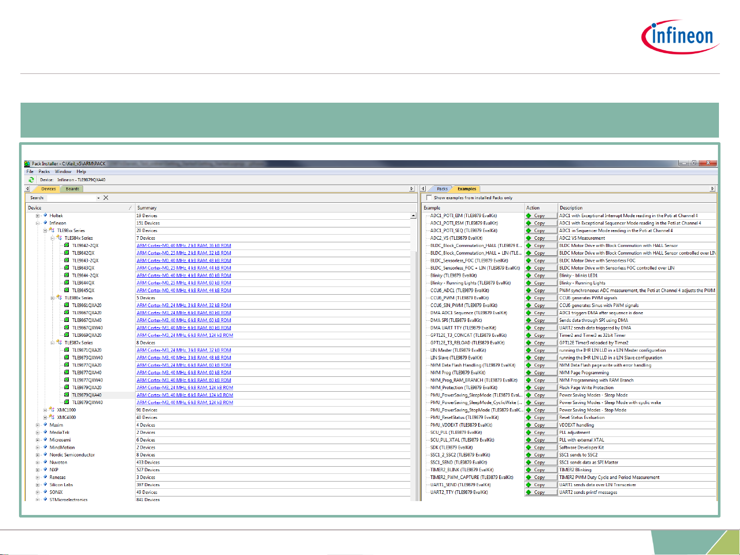Expand the Maxim vendor node

[x=38, y=425]
